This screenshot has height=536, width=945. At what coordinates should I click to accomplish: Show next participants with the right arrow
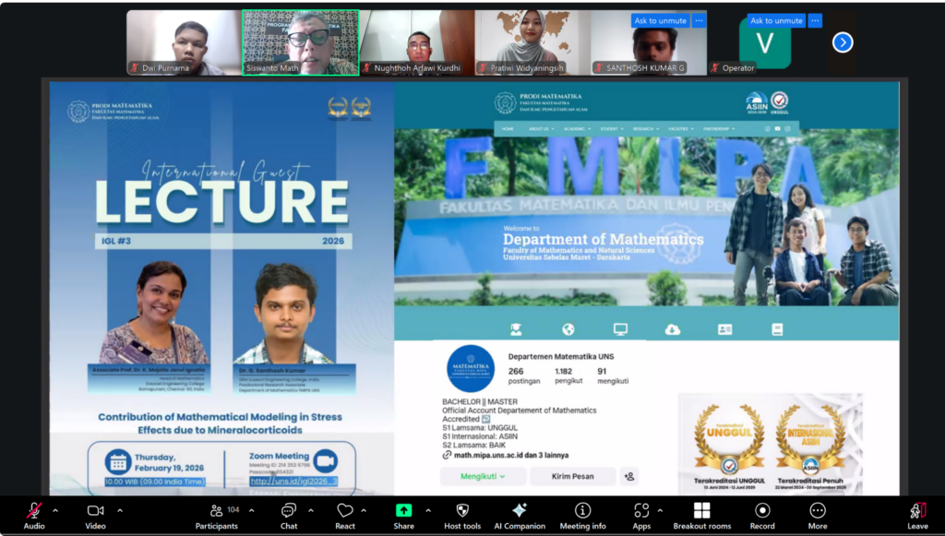pyautogui.click(x=843, y=42)
